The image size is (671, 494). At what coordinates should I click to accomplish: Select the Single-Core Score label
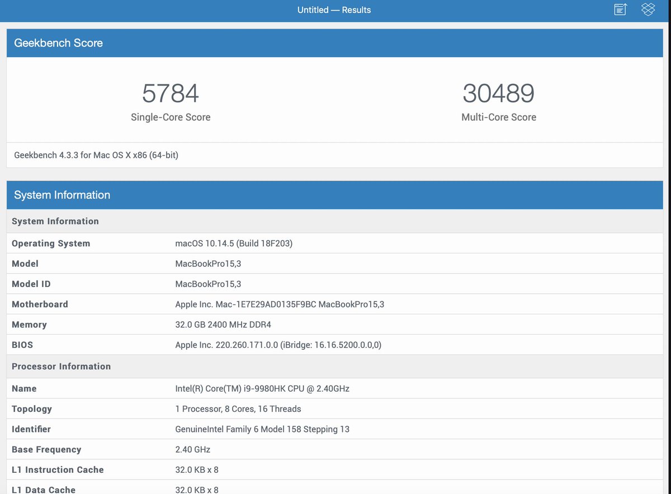pyautogui.click(x=171, y=117)
